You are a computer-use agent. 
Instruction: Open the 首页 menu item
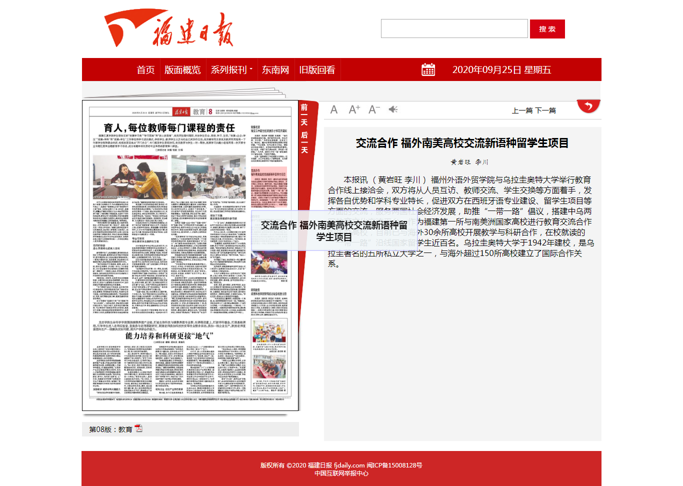pyautogui.click(x=146, y=70)
